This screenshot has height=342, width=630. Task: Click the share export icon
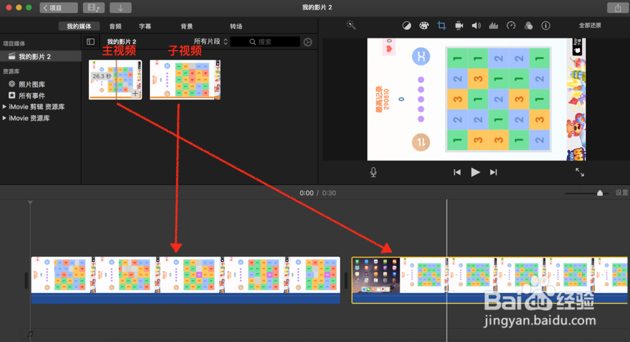[x=617, y=8]
